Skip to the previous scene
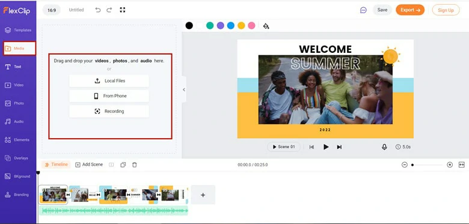Viewport: 469px width, 224px height. click(311, 147)
